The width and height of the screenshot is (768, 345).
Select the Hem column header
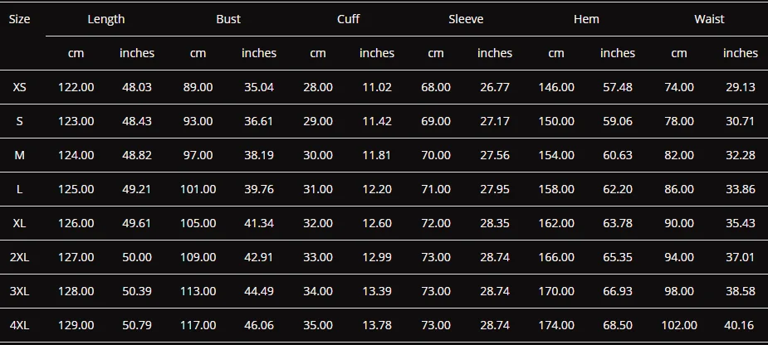point(586,19)
